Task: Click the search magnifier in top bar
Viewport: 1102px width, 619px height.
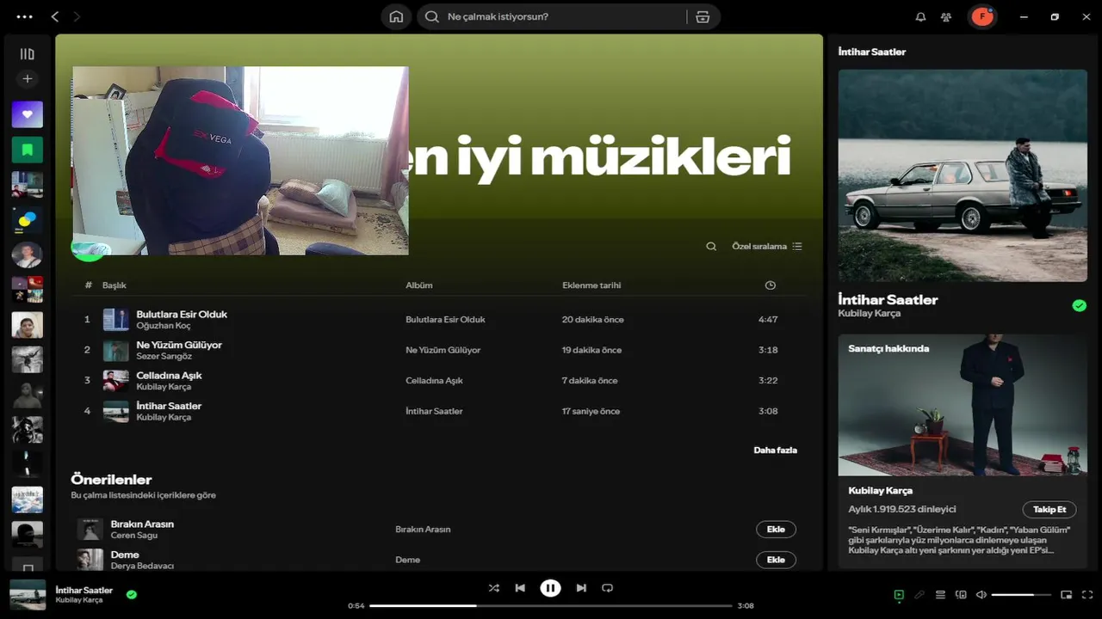Action: (x=432, y=16)
